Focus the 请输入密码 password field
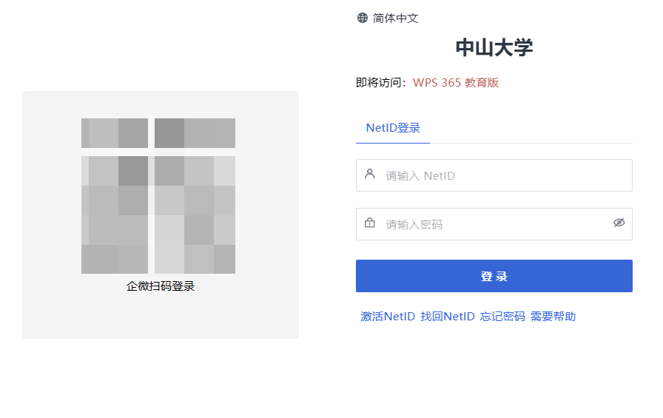 (x=494, y=224)
